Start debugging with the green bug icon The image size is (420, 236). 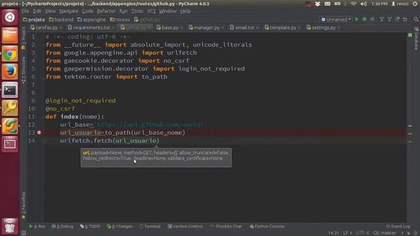(x=364, y=19)
